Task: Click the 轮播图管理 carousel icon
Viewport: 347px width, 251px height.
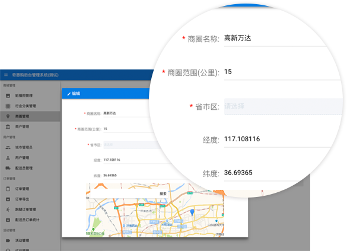Action: coord(8,96)
